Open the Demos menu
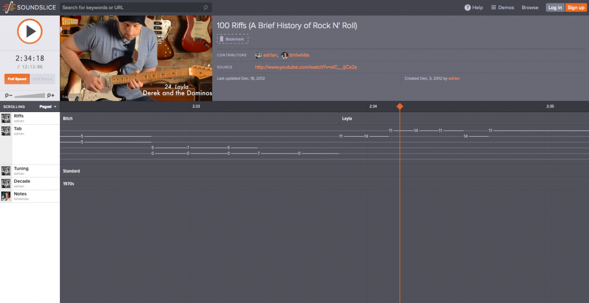Viewport: 589px width, 303px height. [x=503, y=7]
